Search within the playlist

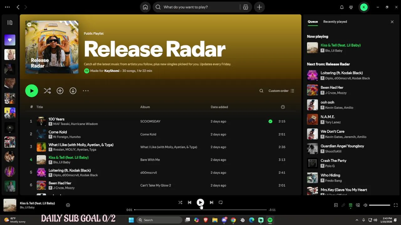(x=261, y=91)
